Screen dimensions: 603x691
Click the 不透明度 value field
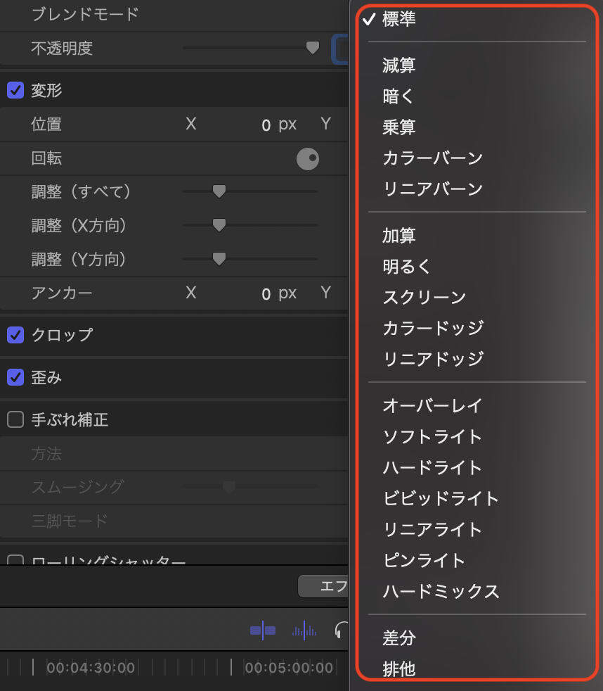pos(339,49)
